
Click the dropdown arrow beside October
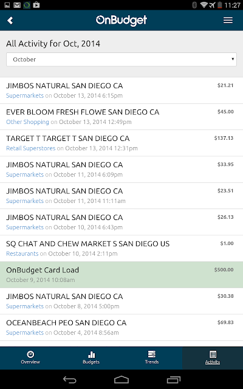(233, 59)
